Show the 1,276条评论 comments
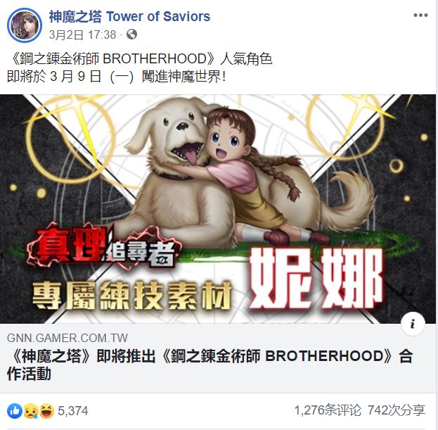The width and height of the screenshot is (438, 430). [328, 410]
